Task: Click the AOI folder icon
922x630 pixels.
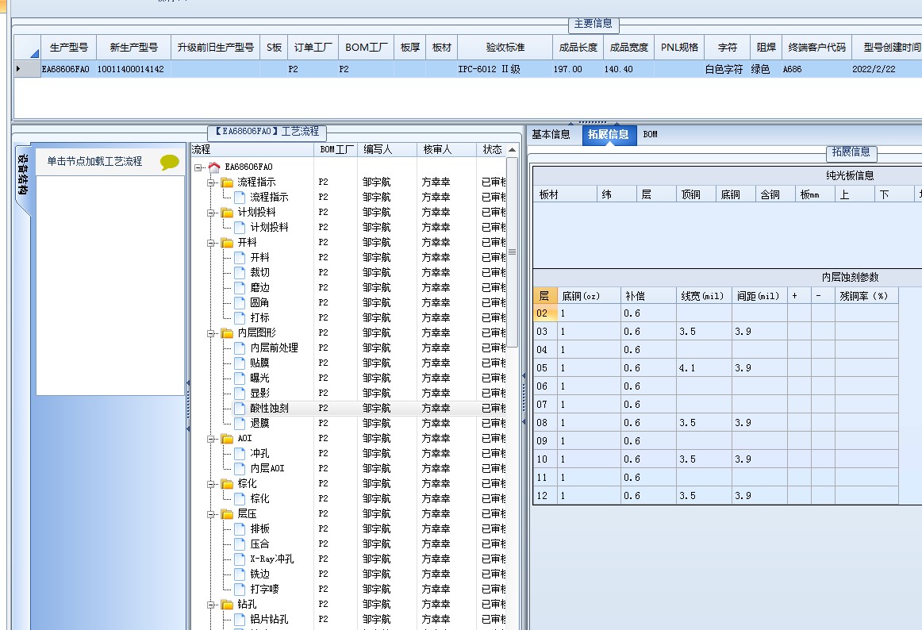Action: 227,438
